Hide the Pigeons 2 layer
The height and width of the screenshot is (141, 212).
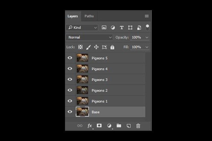(70, 90)
